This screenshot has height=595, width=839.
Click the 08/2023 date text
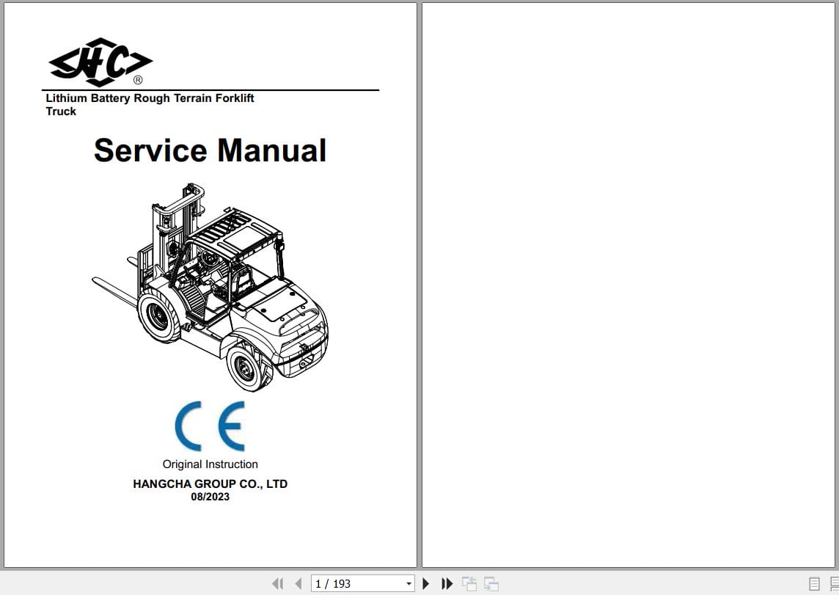tap(210, 497)
